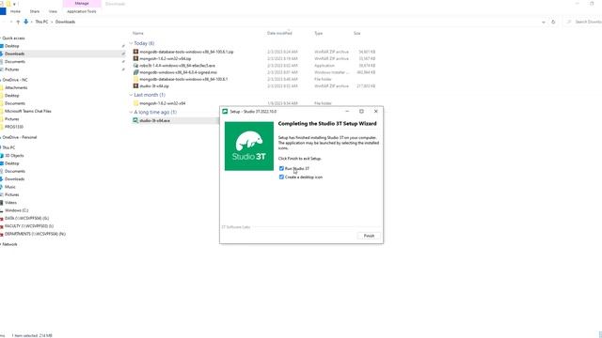
Task: Click This PC in the address breadcrumb
Action: [x=41, y=22]
